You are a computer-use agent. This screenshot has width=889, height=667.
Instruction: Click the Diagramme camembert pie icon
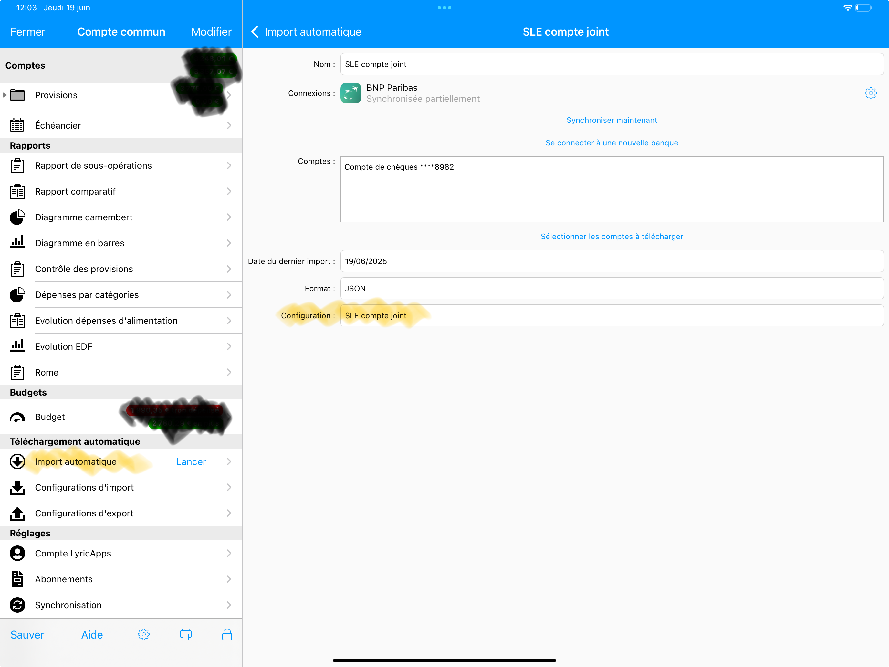(17, 217)
